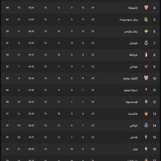
Task: Click the Granada striped crest icon
Action: pos(146,55)
